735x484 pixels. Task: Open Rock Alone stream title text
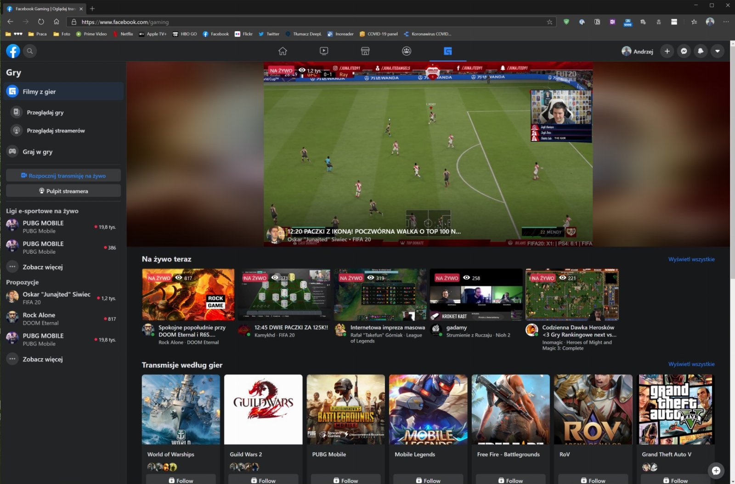coord(192,331)
